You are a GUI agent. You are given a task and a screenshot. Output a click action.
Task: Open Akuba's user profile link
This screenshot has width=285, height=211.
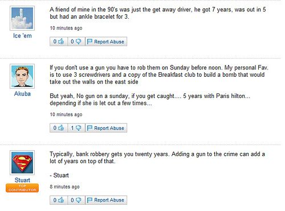point(22,94)
